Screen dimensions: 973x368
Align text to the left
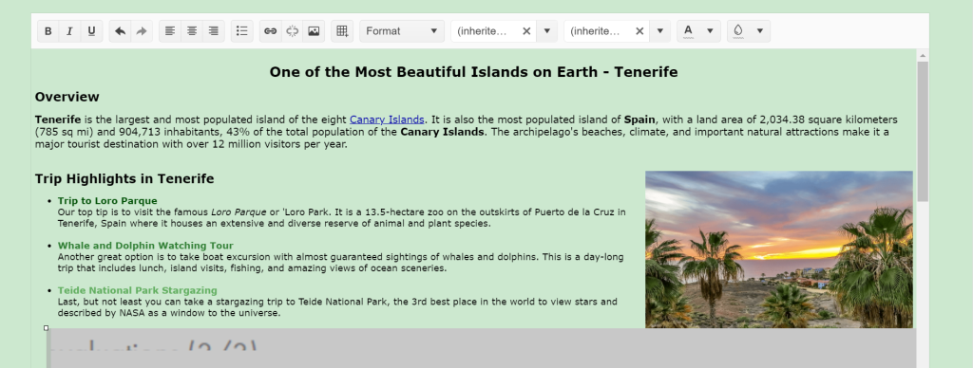[170, 31]
